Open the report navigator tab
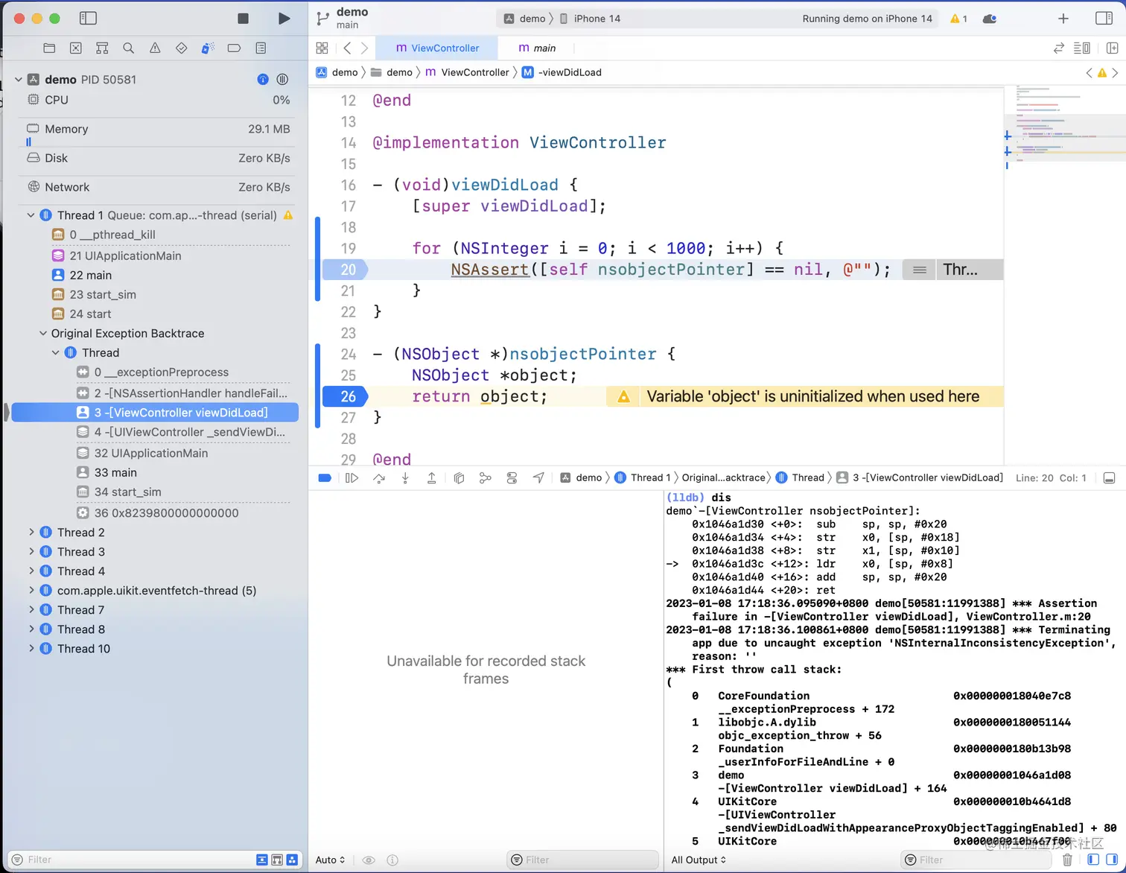This screenshot has height=873, width=1126. point(261,48)
